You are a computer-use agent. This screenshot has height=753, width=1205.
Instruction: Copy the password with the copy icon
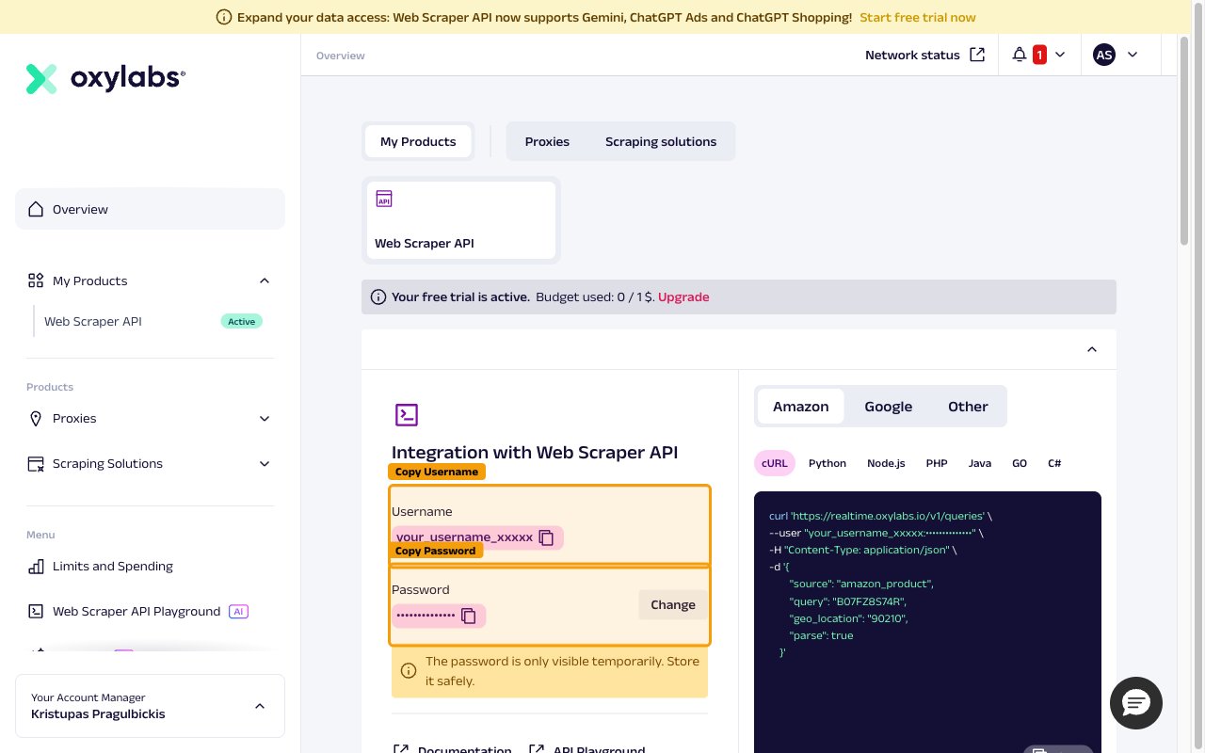point(468,616)
